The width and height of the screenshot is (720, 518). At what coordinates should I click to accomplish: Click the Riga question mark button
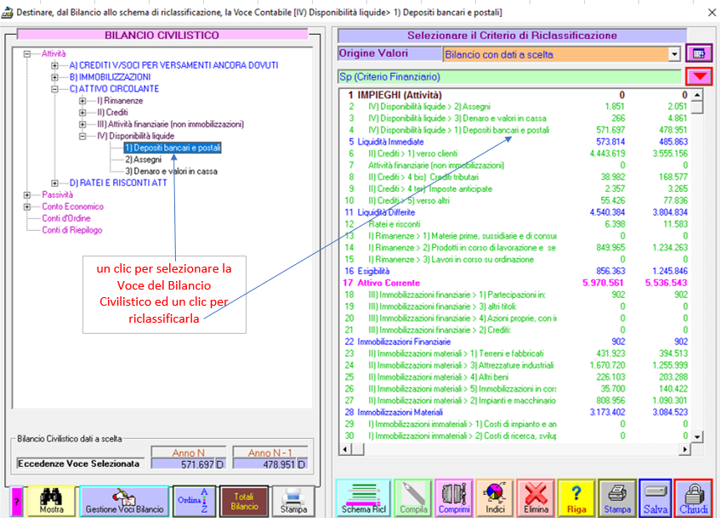click(576, 498)
